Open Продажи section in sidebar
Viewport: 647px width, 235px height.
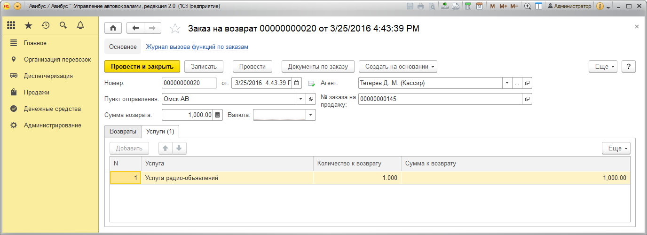tap(37, 92)
